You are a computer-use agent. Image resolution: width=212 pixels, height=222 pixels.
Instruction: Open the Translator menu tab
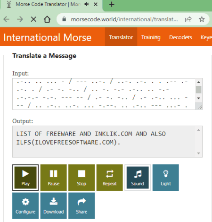121,37
